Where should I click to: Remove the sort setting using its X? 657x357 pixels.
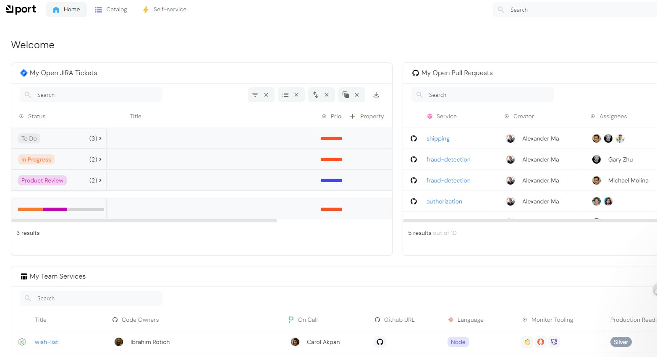[x=327, y=95]
